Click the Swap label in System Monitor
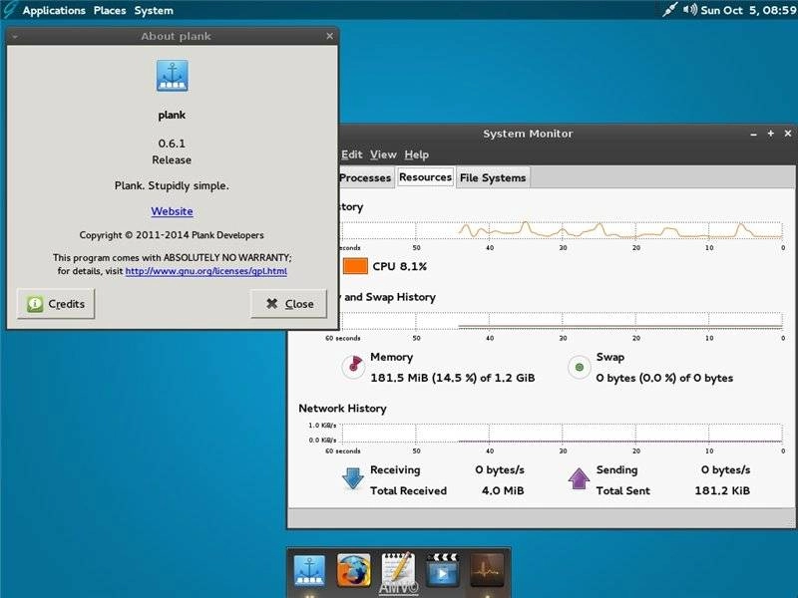 pos(610,357)
